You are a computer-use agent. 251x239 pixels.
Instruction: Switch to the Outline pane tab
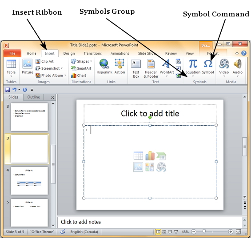click(x=33, y=97)
